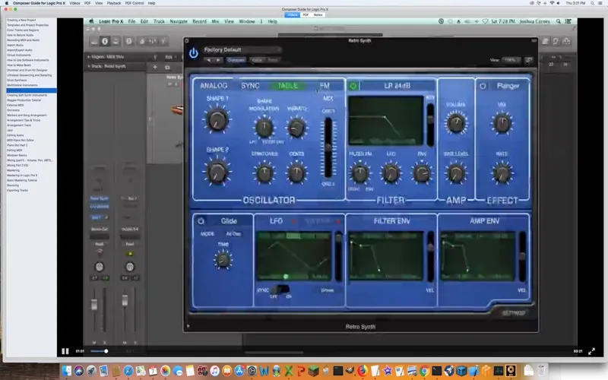608x380 pixels.
Task: Open the Factory Default preset menu
Action: (242, 49)
